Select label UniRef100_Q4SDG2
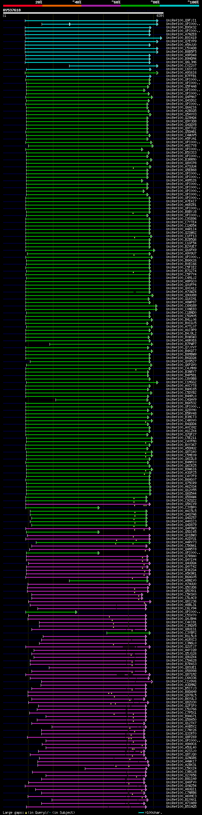 coord(181,101)
